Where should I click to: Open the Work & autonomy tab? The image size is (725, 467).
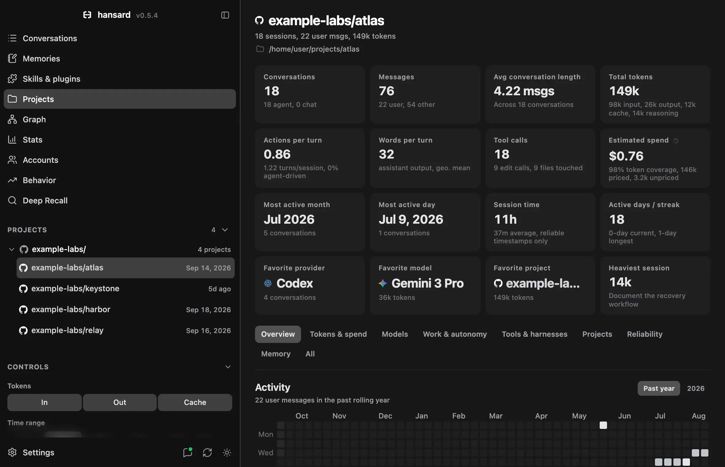(x=455, y=334)
